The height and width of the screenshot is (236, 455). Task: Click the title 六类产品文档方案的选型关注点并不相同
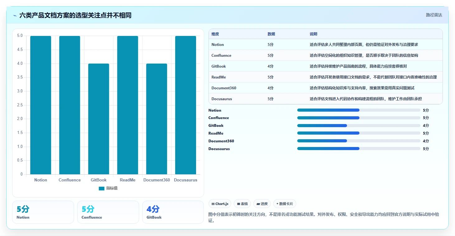point(75,15)
